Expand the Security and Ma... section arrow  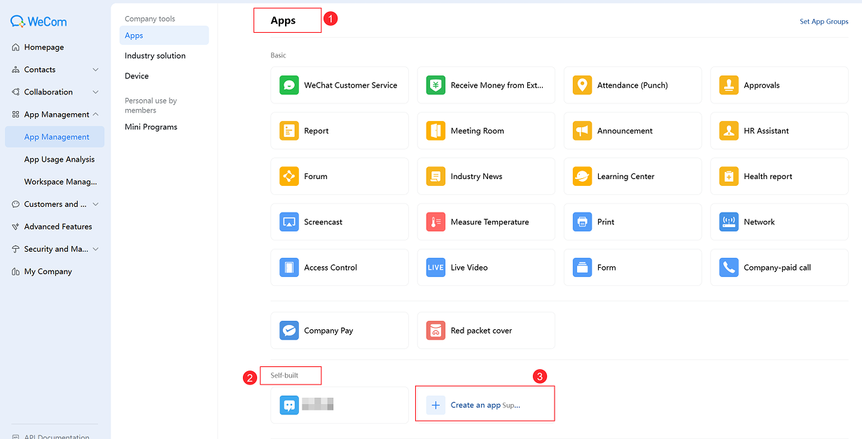pyautogui.click(x=96, y=249)
